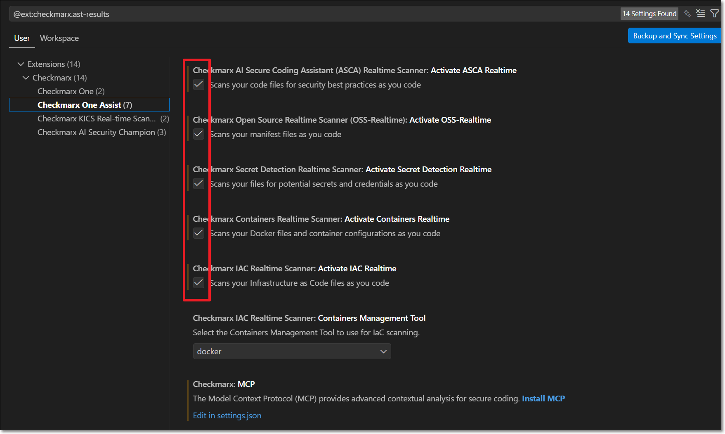Disable Activate OSS-Realtime checkbox
Viewport: 725px width, 434px height.
tap(198, 134)
